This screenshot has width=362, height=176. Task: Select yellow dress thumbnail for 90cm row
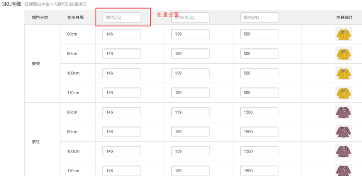pos(343,54)
